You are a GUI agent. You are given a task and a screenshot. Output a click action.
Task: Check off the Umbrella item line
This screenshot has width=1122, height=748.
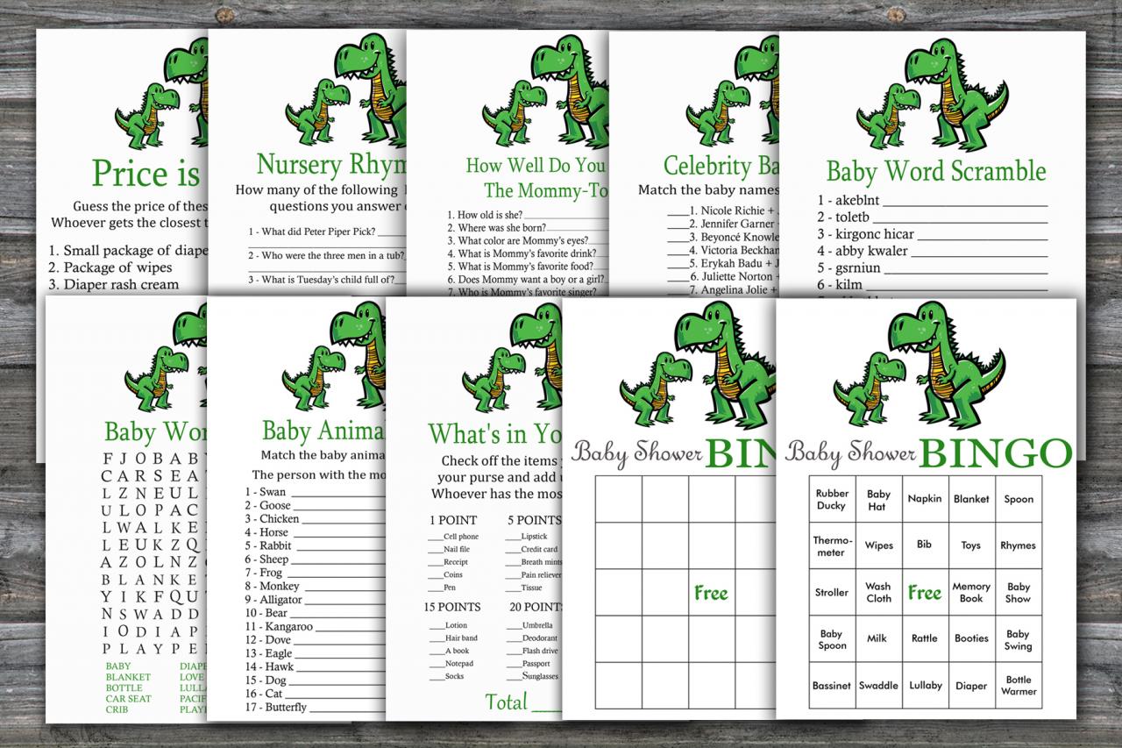pyautogui.click(x=514, y=625)
